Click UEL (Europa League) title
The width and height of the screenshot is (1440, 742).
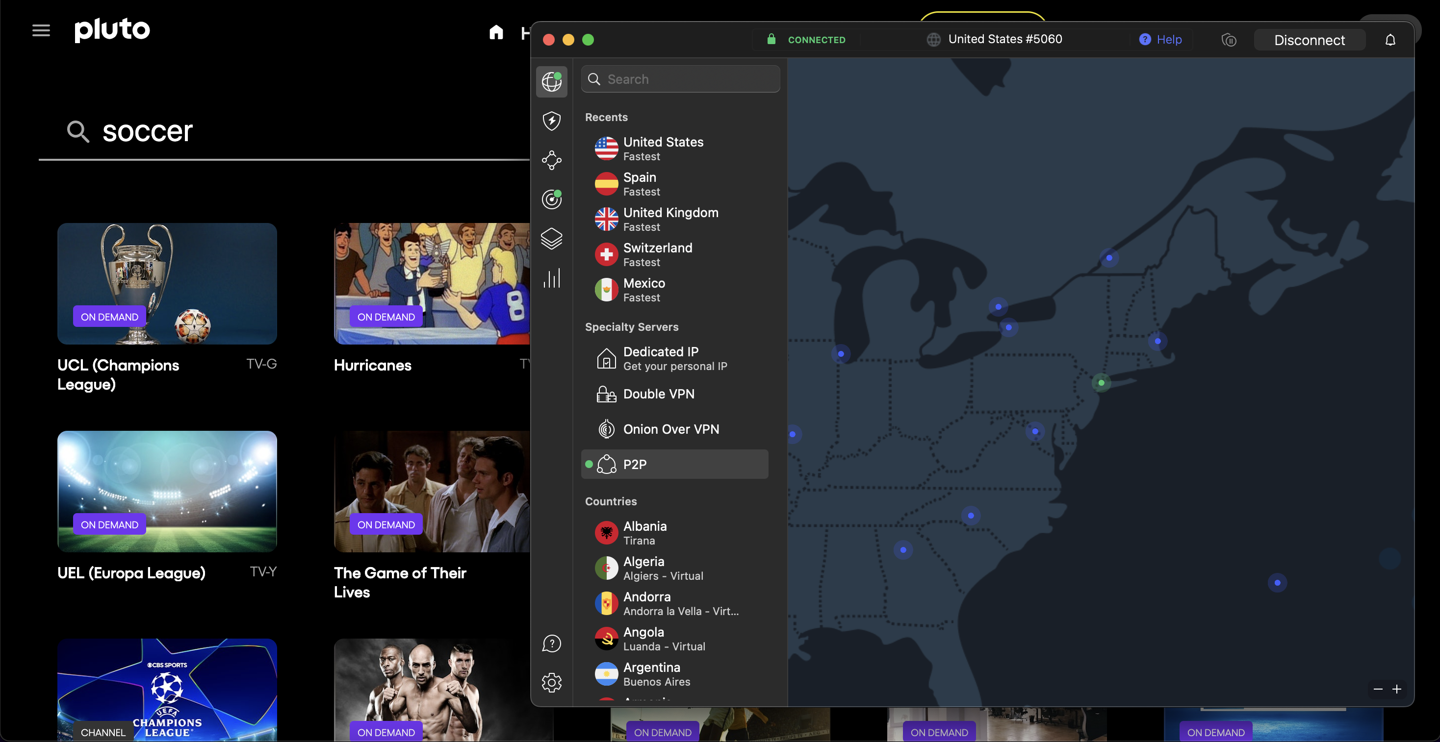tap(131, 573)
